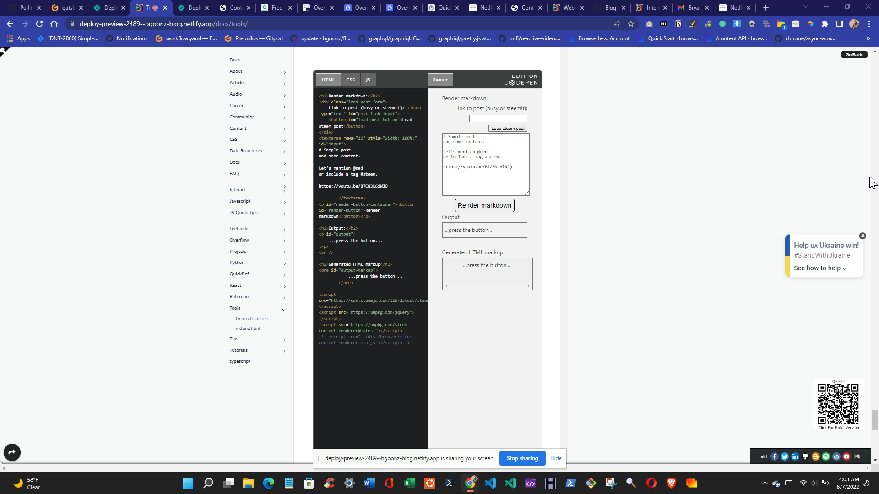Open the Markdown extension icon
Screen dimensions: 879x494
click(664, 24)
